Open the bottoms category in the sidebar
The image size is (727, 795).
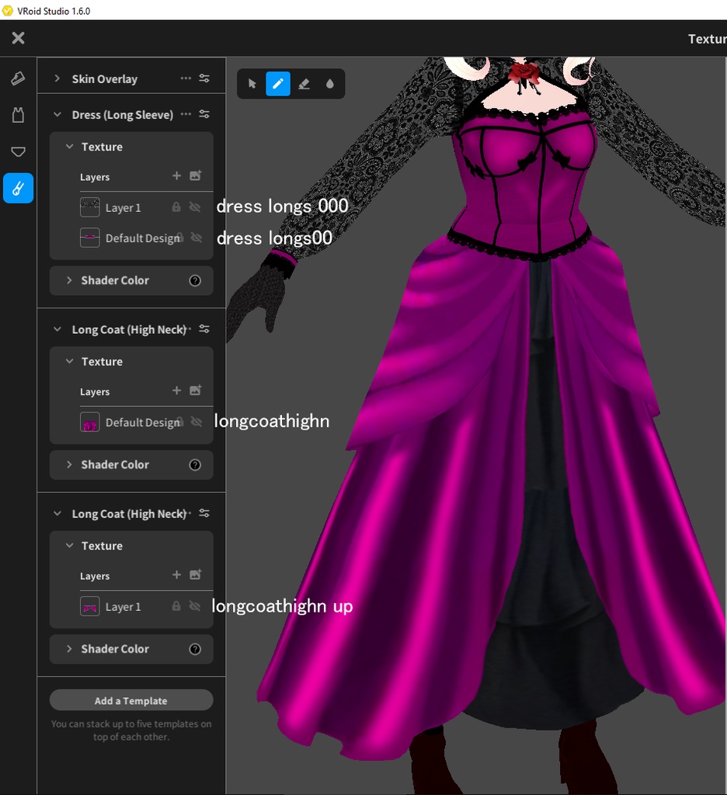pos(17,151)
